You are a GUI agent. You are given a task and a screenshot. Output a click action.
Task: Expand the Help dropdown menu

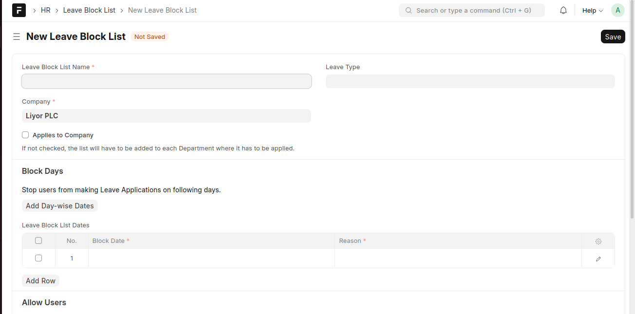592,10
